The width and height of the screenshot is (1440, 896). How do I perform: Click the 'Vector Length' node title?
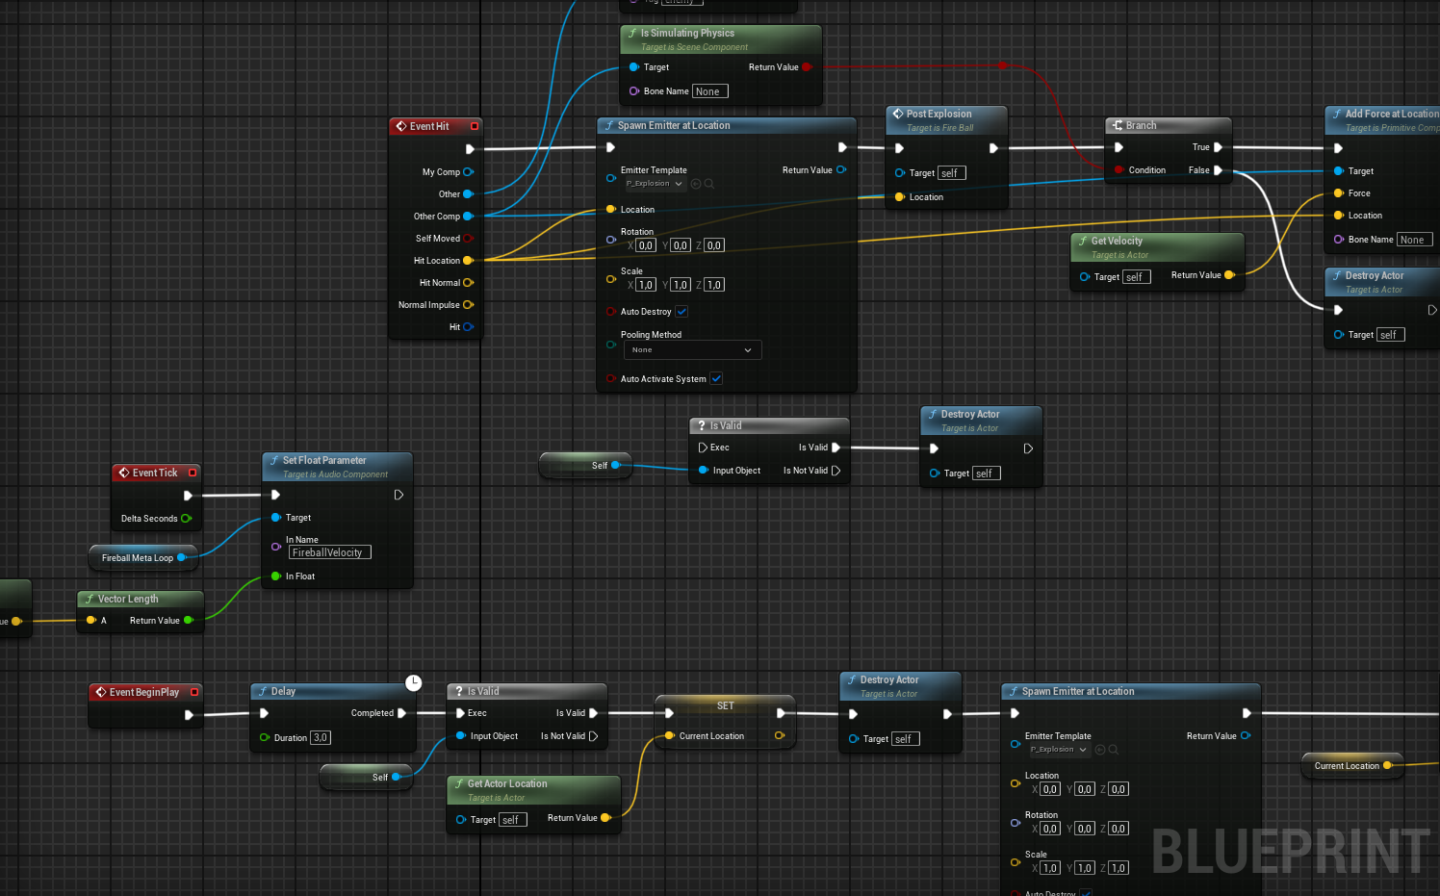pos(128,599)
